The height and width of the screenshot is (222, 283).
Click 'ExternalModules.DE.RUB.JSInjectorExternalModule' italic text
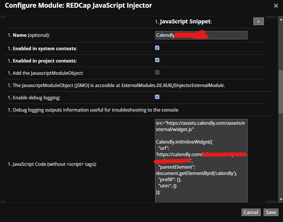click(x=173, y=85)
